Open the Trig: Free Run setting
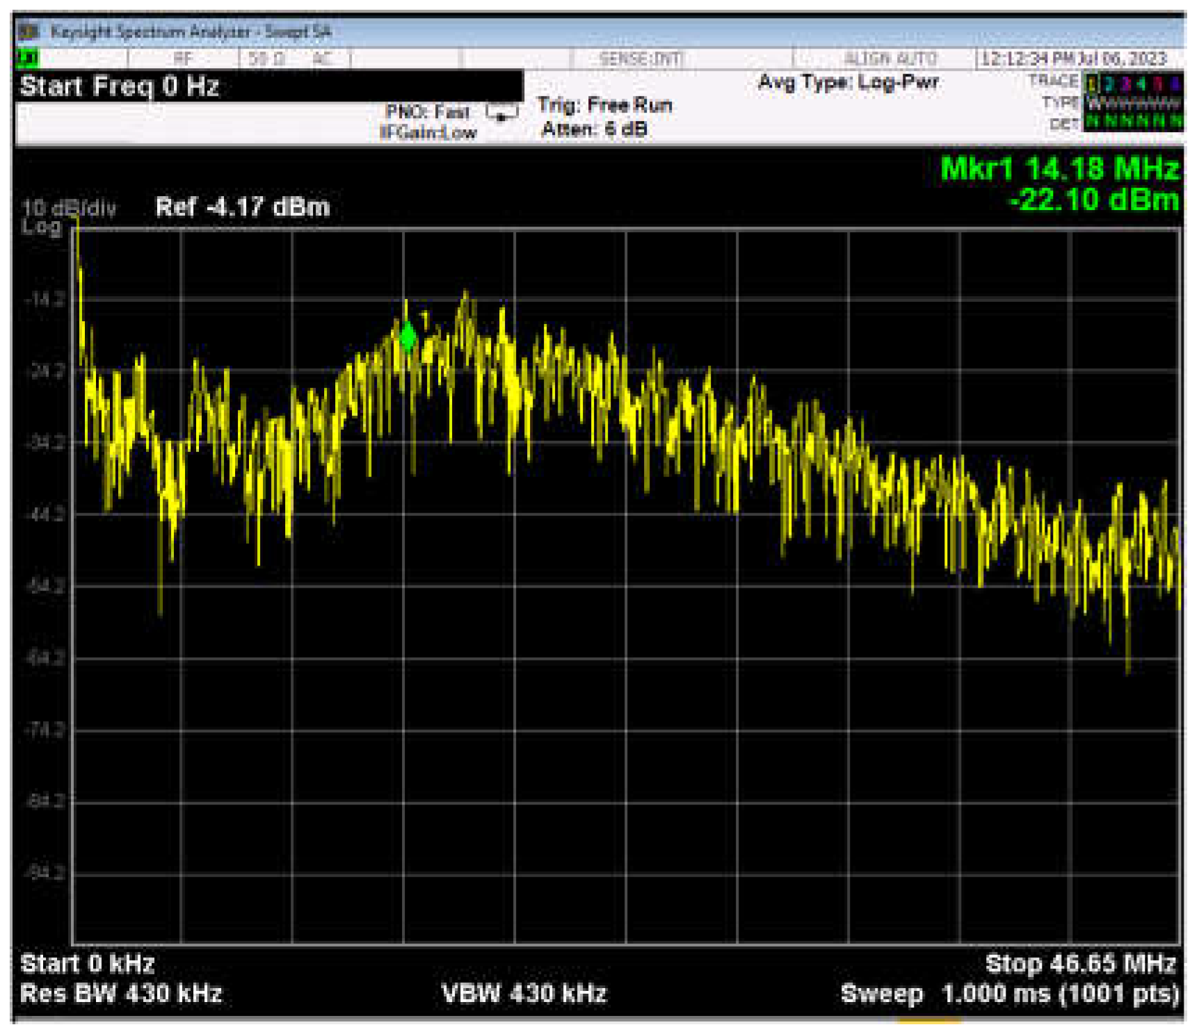1199x1034 pixels. click(x=604, y=106)
